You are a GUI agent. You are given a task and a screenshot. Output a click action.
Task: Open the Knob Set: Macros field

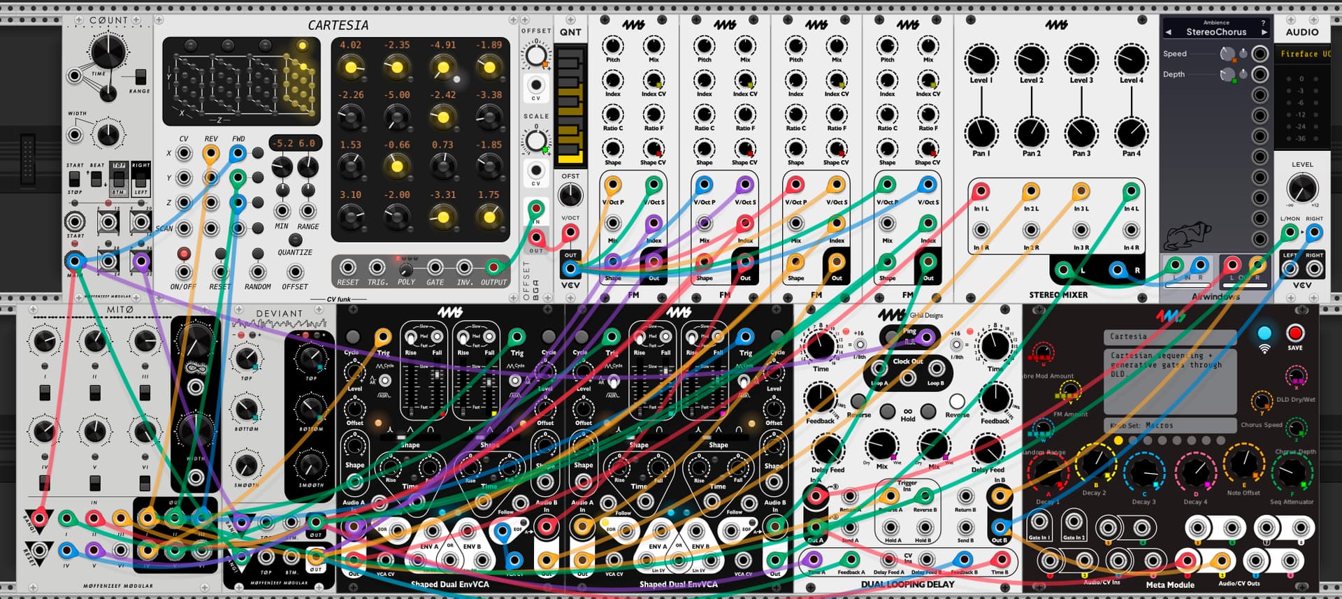(x=1170, y=425)
